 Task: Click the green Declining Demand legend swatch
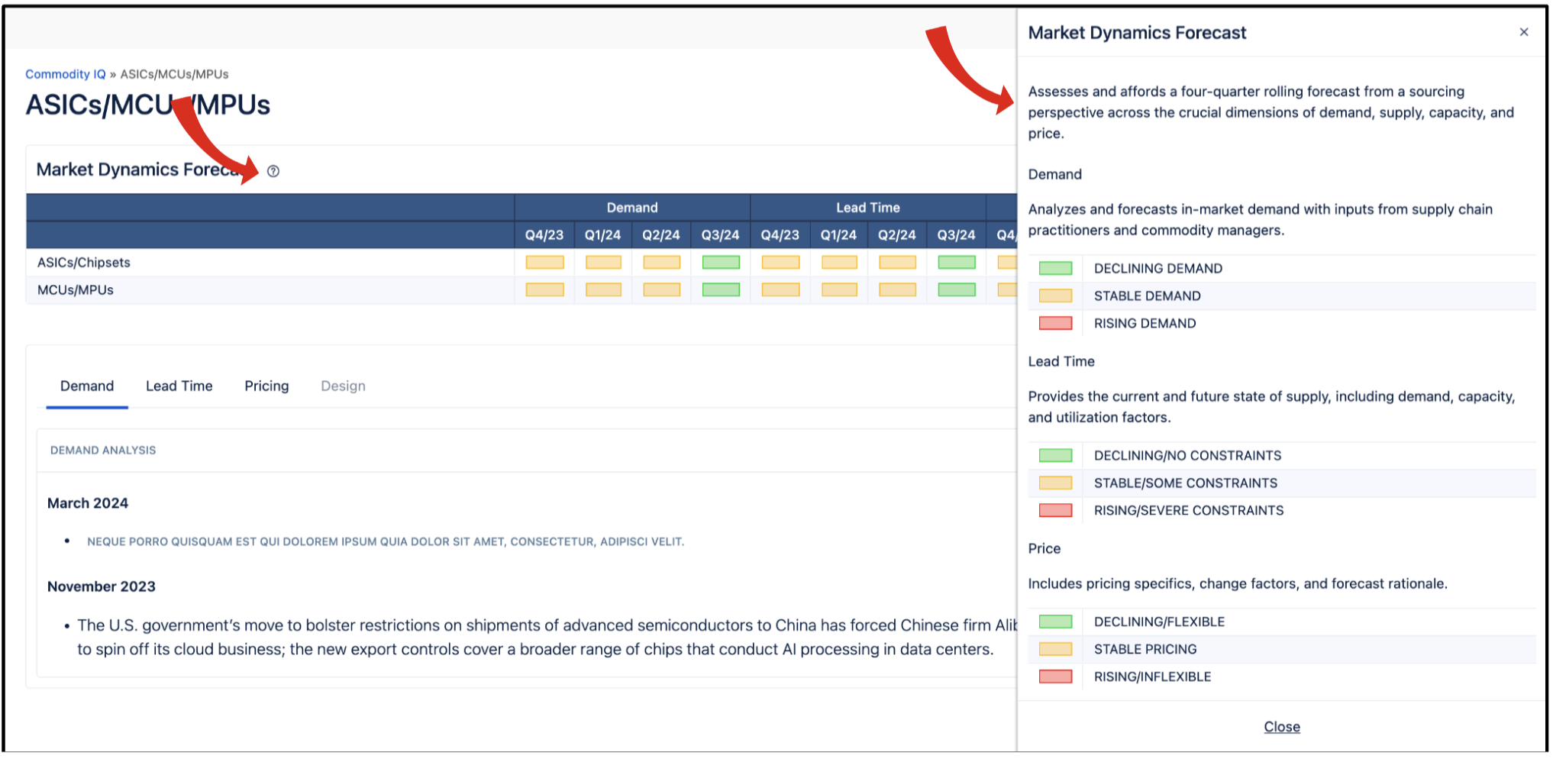pos(1055,269)
